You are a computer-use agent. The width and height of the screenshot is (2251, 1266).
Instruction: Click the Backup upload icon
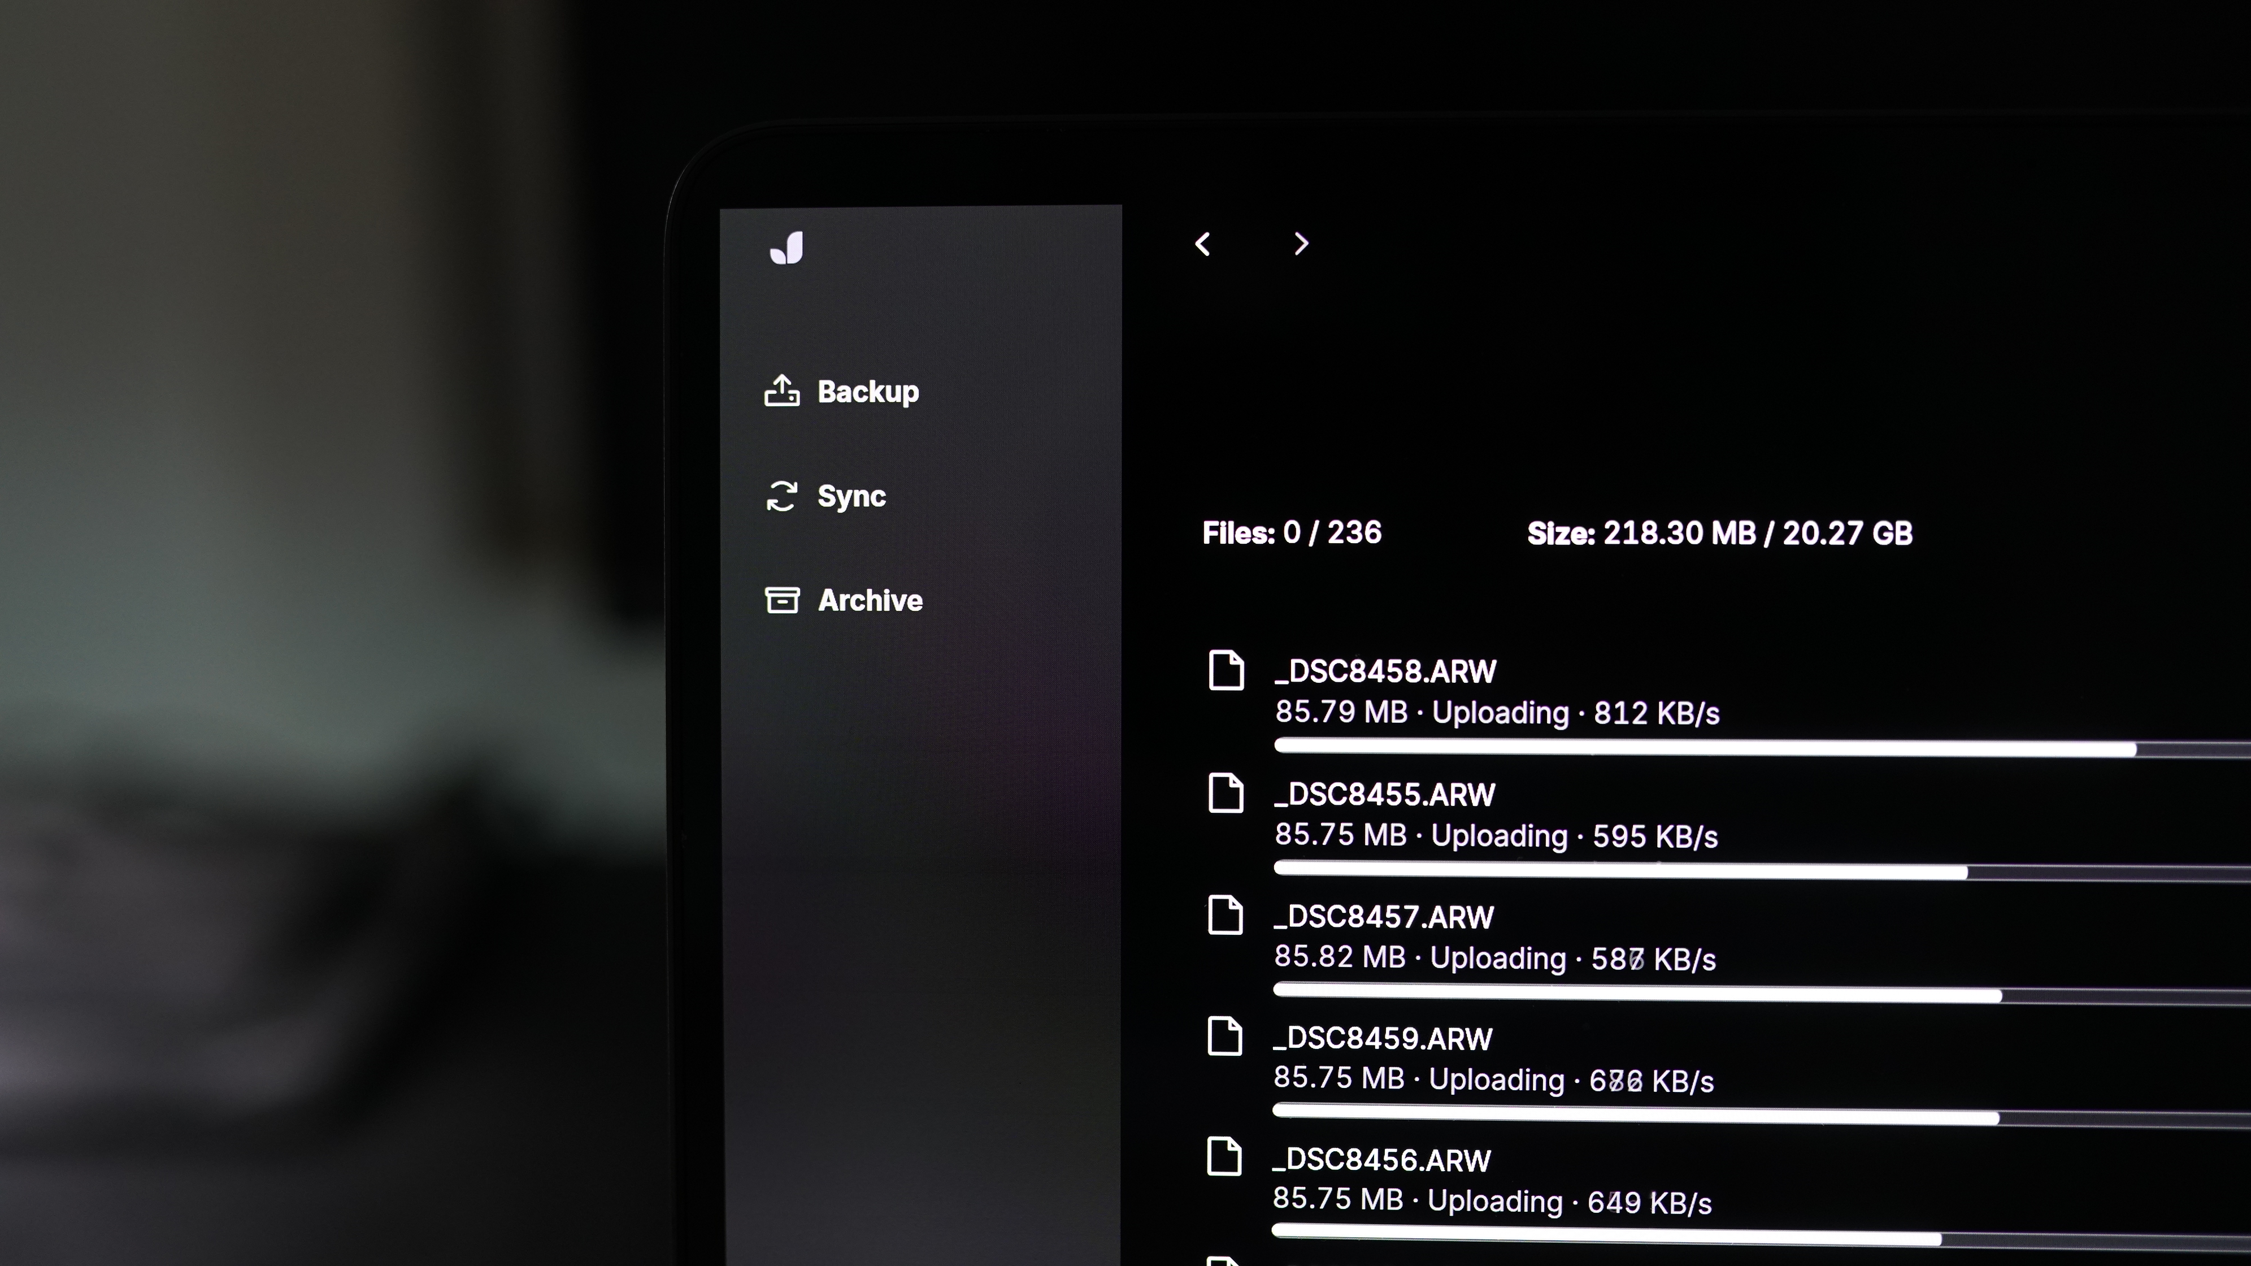click(x=782, y=391)
